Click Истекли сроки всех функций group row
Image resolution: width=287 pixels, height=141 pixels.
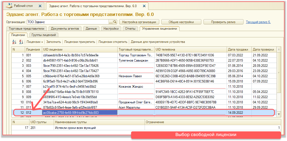coord(146,128)
